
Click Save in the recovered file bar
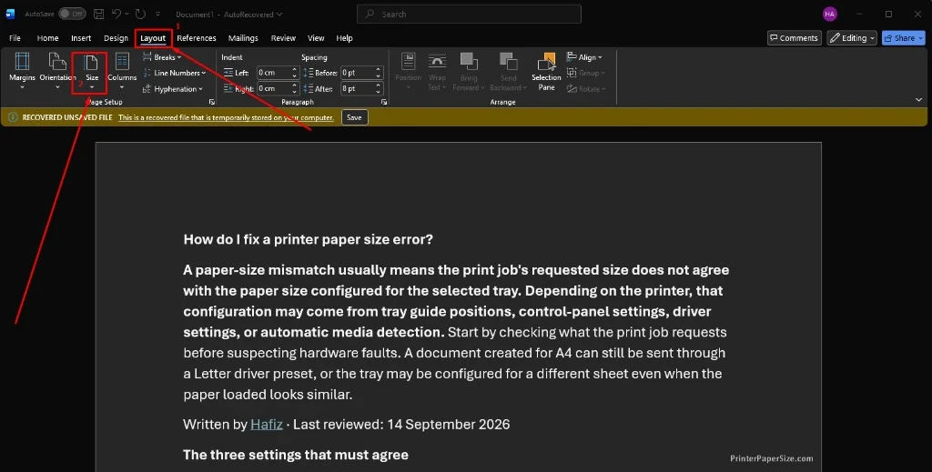click(x=354, y=117)
